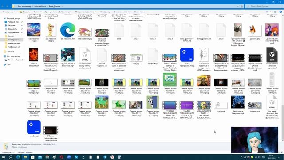This screenshot has width=284, height=160.
Task: Click 'Рабочий стол' in the address bar
Action: 40,6
